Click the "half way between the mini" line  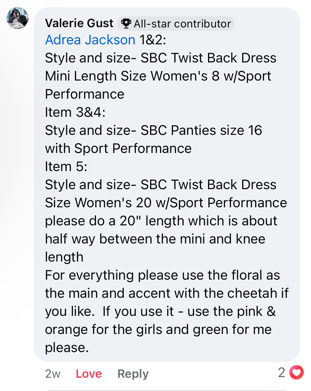(x=155, y=239)
